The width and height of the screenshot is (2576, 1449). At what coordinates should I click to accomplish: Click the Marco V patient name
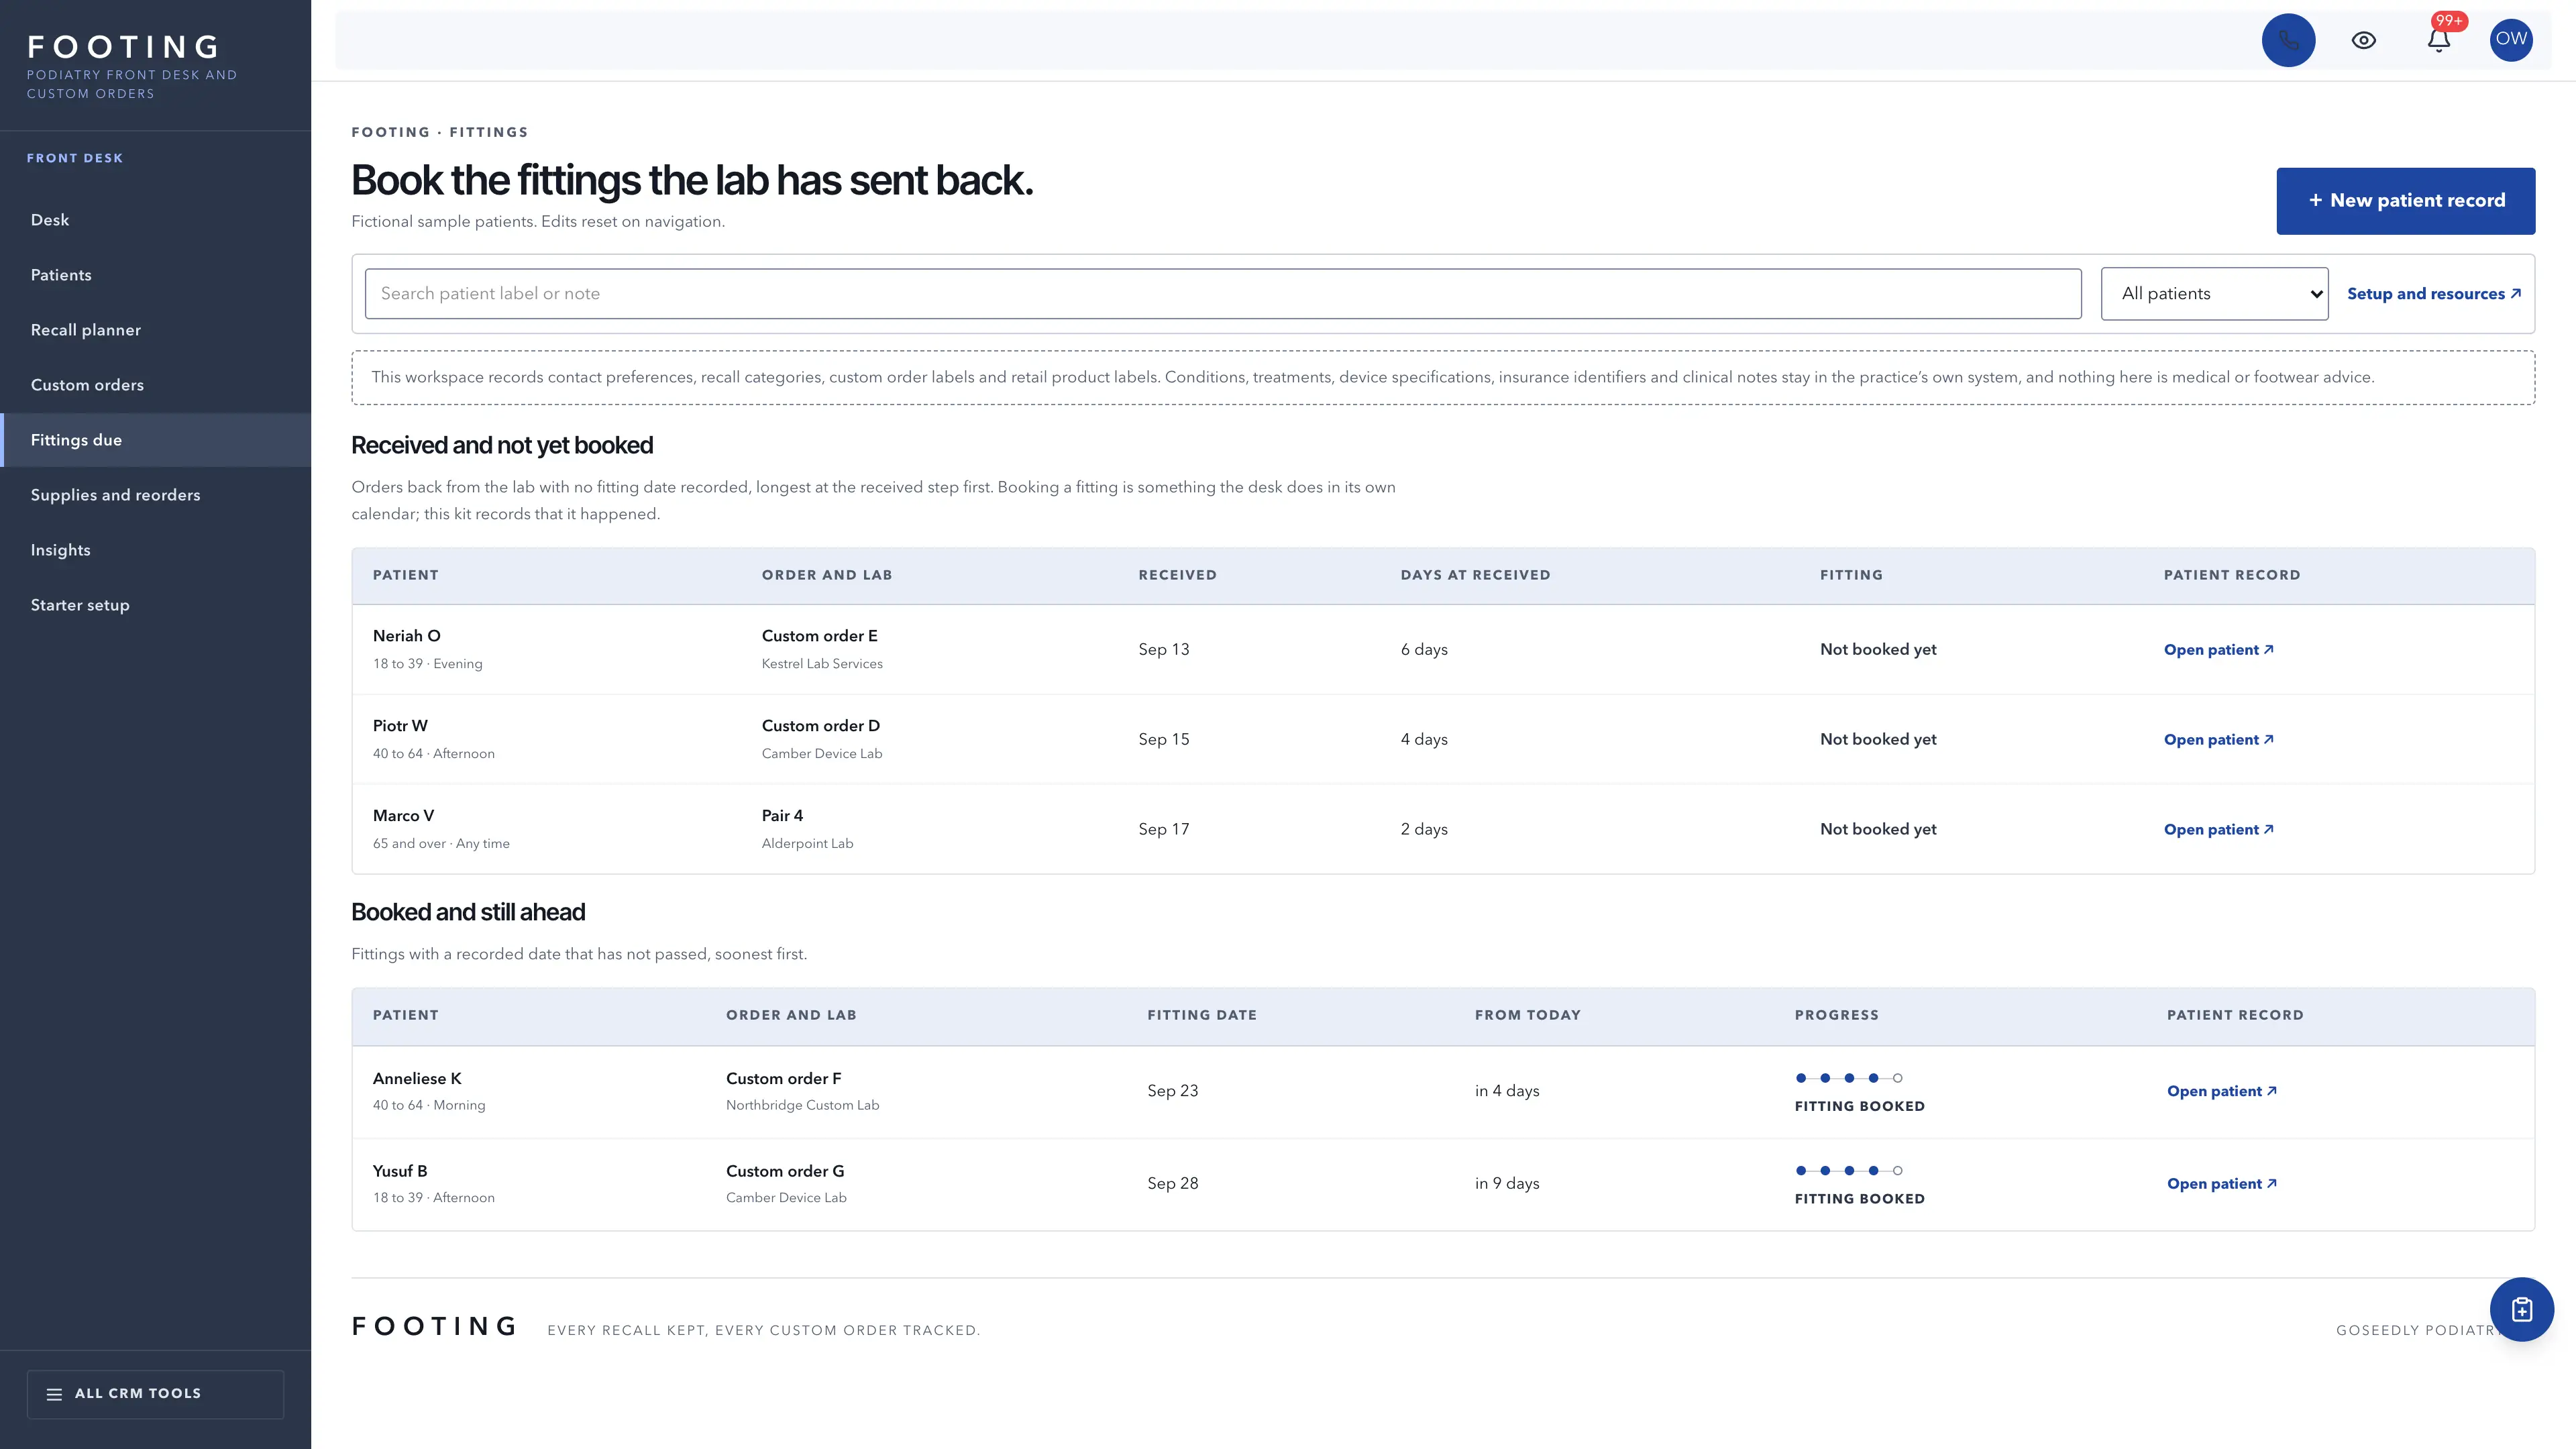[x=403, y=816]
